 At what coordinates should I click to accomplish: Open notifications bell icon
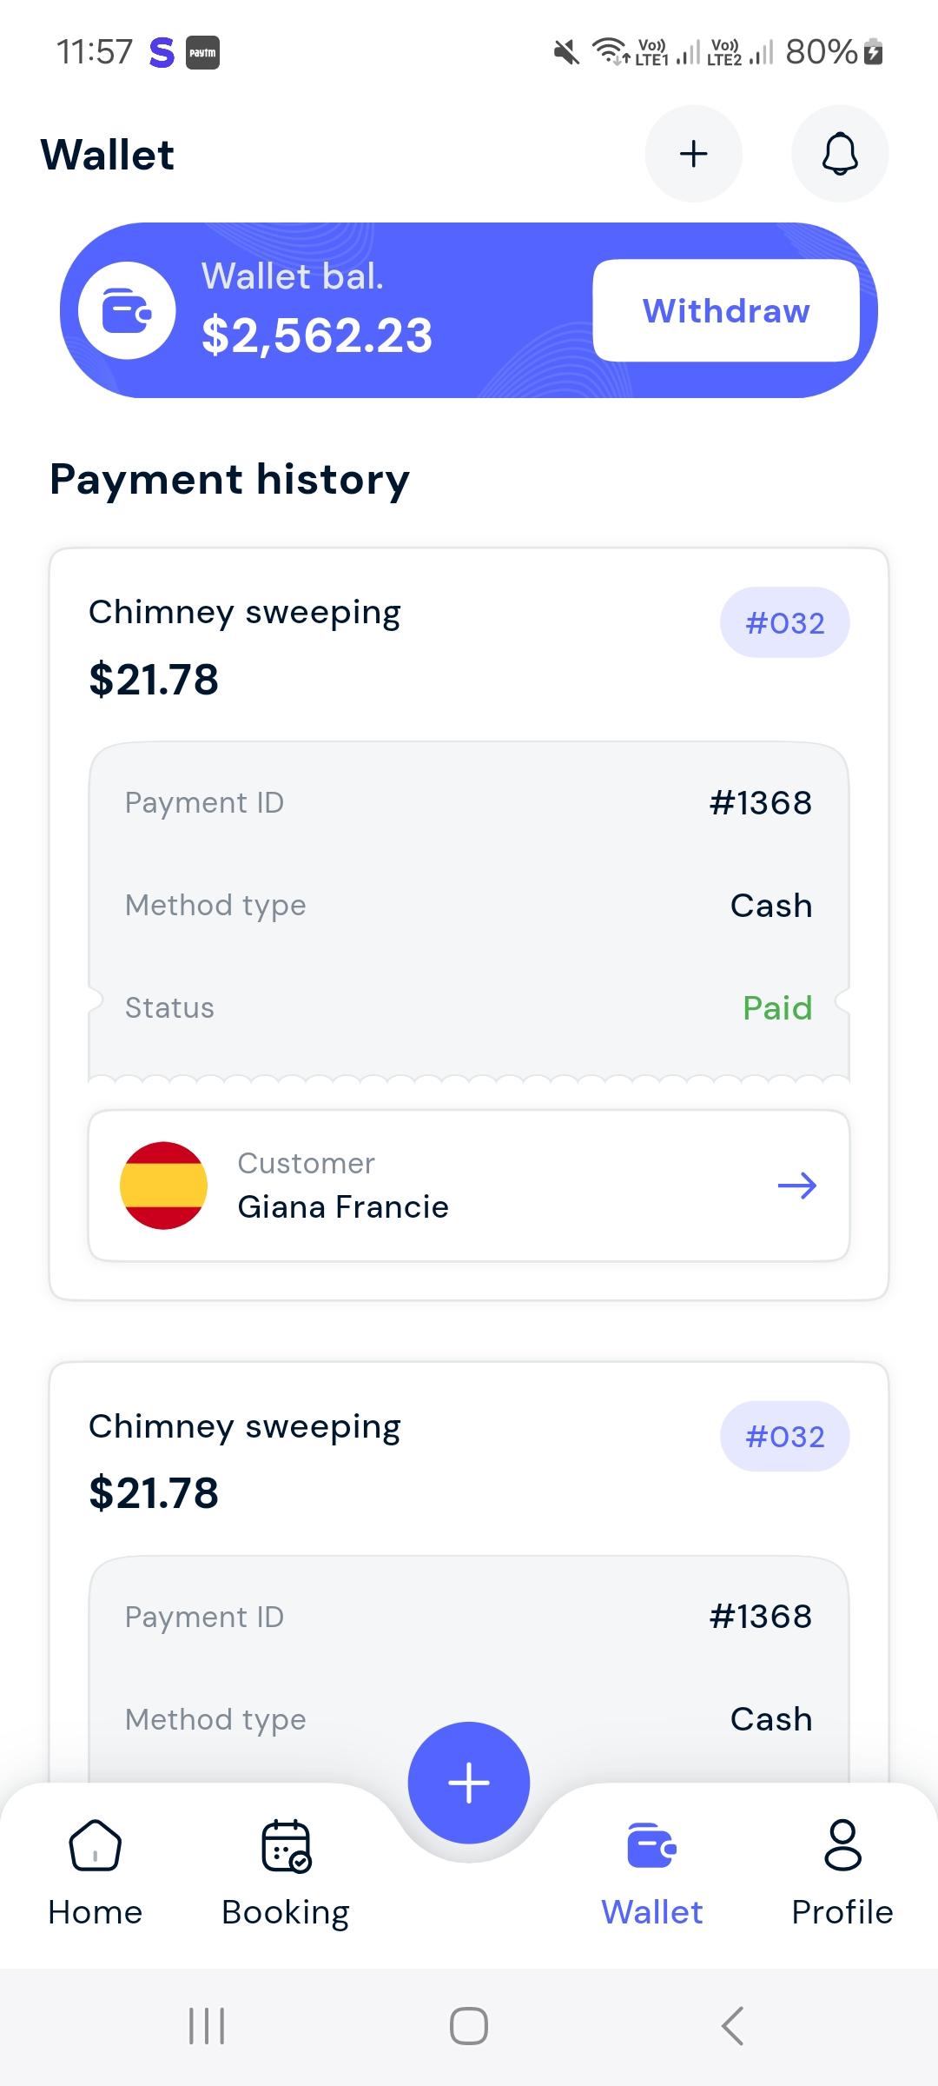[840, 154]
